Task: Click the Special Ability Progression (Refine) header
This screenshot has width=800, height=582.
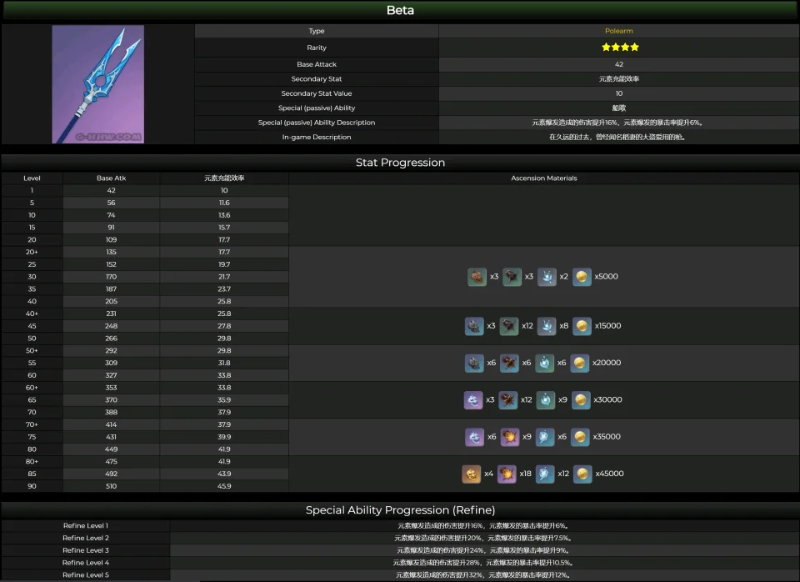Action: (400, 509)
